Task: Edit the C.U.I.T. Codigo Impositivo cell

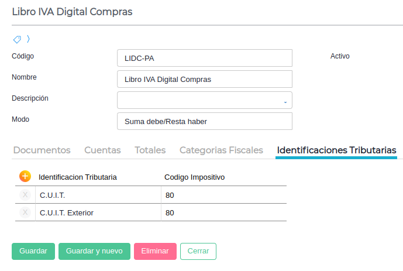Action: point(223,195)
